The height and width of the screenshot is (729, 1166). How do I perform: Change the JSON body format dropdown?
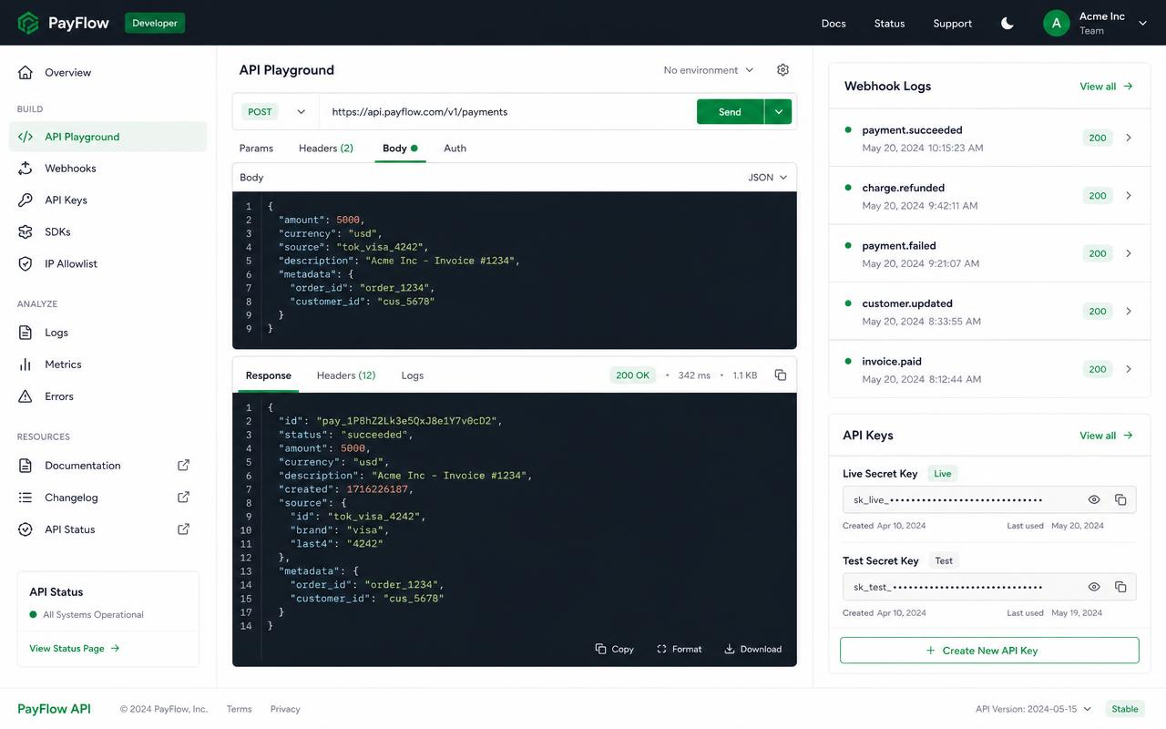tap(767, 178)
